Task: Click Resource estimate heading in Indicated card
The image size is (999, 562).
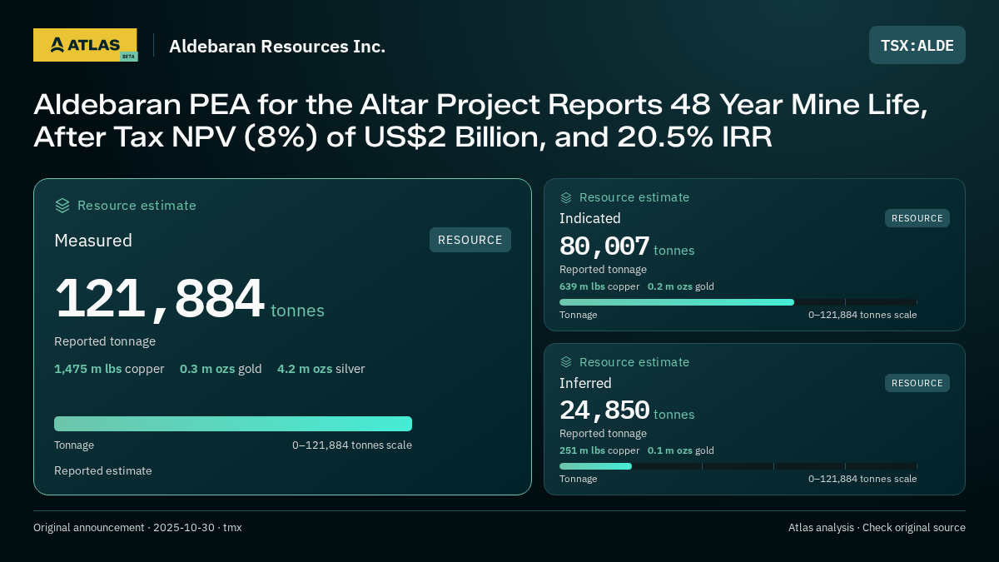Action: tap(634, 197)
